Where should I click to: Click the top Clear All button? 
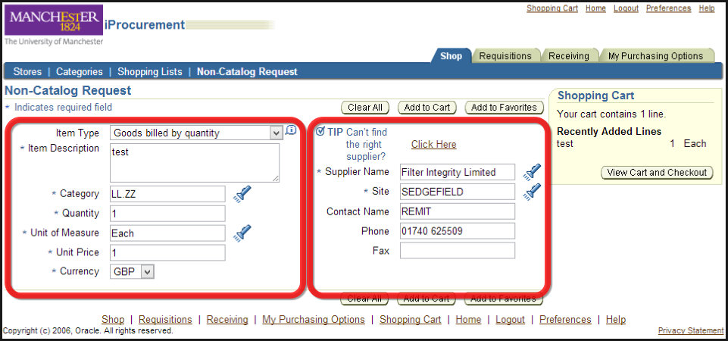tap(365, 108)
